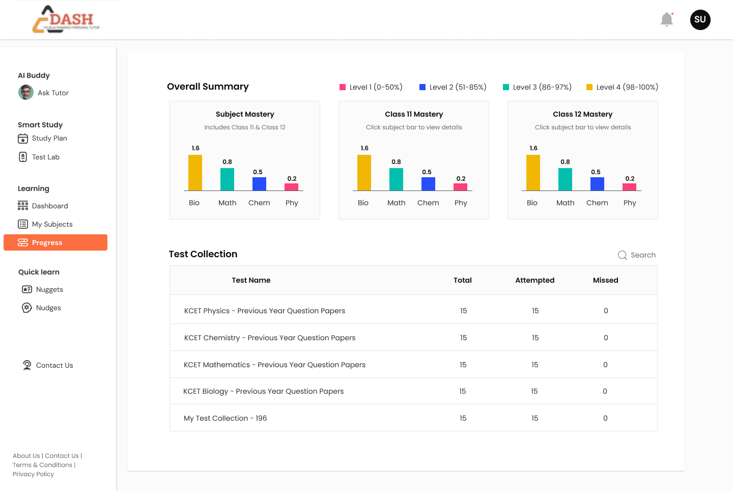Image resolution: width=733 pixels, height=491 pixels.
Task: Click the Test Lab icon
Action: point(23,157)
